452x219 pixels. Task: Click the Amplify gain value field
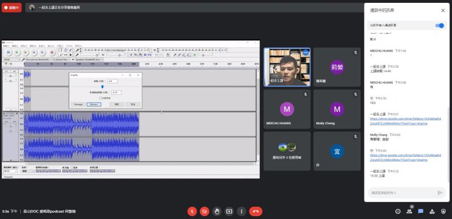[112, 81]
